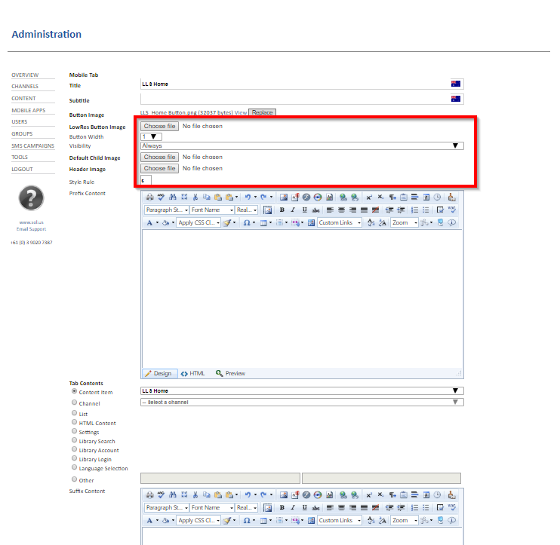Open the MOBILE APPS menu item
560x545 pixels.
point(29,111)
